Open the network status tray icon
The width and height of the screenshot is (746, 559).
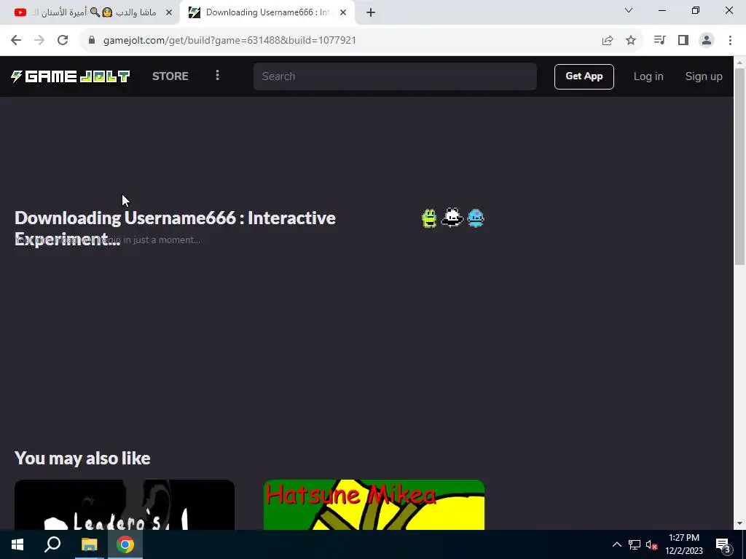click(x=635, y=544)
